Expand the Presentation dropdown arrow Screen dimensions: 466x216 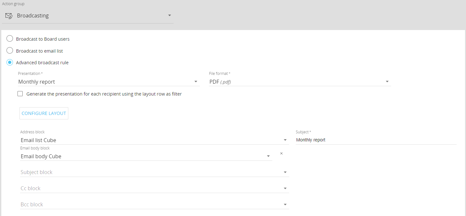(x=196, y=82)
